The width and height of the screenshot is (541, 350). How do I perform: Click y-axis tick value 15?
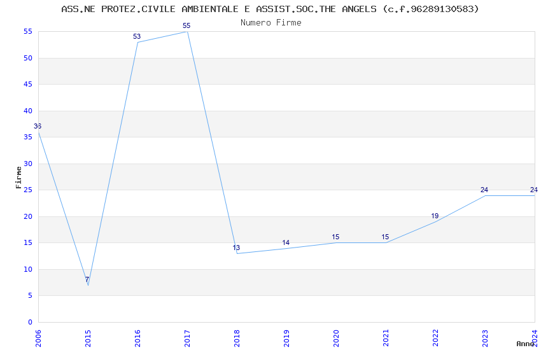(x=28, y=242)
